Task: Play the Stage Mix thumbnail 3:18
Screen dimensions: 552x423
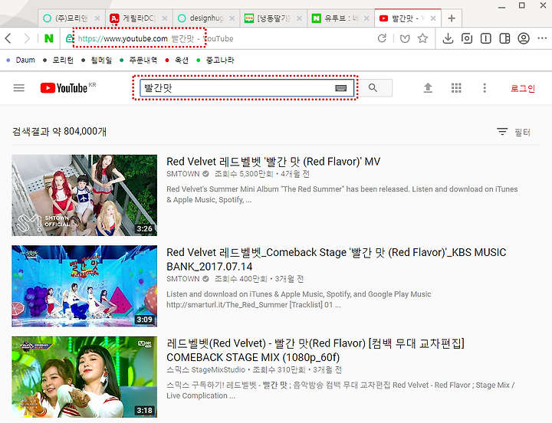Action: click(x=84, y=377)
